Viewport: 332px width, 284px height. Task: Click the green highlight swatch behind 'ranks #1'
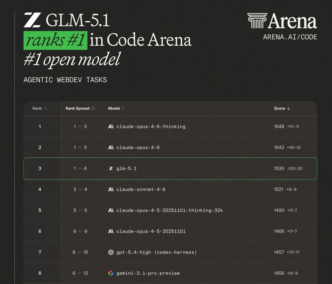[x=55, y=40]
